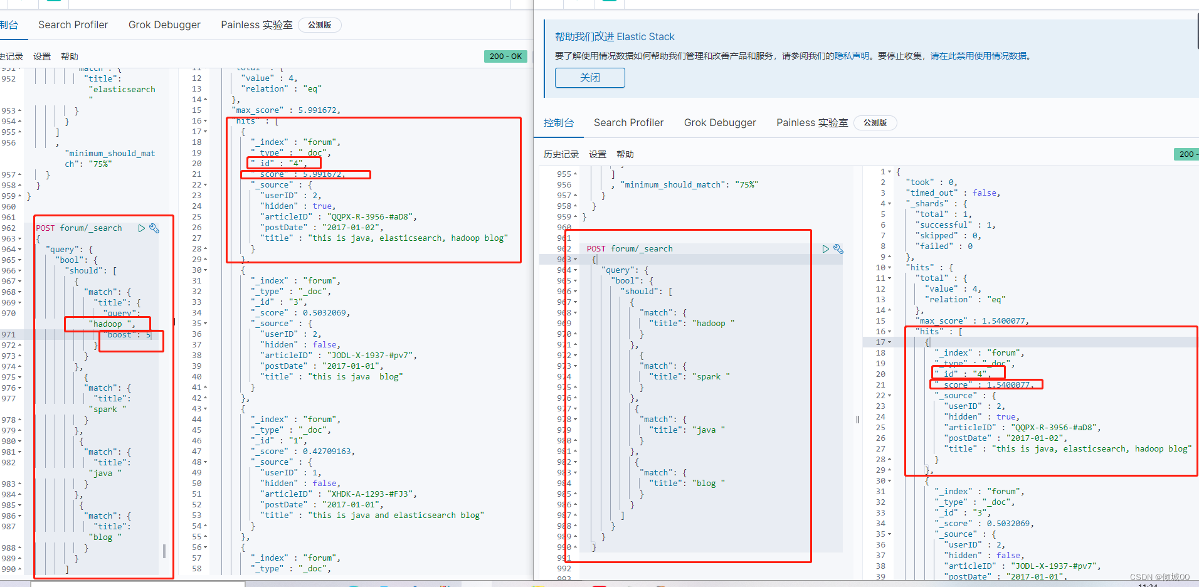Collapse line 10 hits in right response
This screenshot has width=1199, height=587.
tap(890, 268)
